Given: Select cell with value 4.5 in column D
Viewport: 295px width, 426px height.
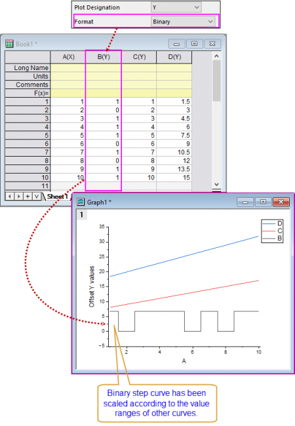Looking at the screenshot, I should coord(174,119).
